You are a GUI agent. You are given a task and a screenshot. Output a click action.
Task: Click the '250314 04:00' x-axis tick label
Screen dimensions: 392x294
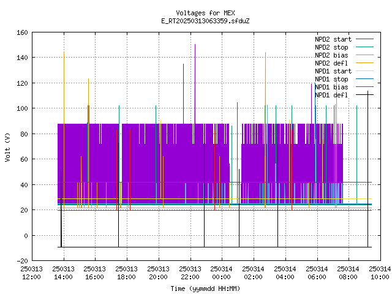click(x=285, y=273)
